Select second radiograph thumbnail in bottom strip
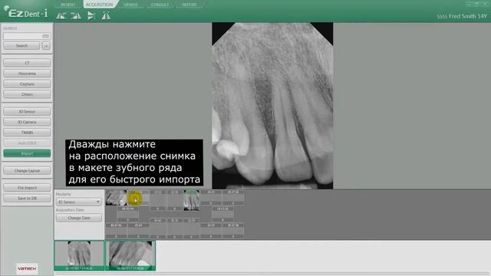Viewport: 491px width, 276px height. [x=130, y=255]
